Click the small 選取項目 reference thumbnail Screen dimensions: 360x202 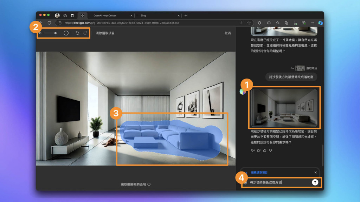(x=300, y=68)
